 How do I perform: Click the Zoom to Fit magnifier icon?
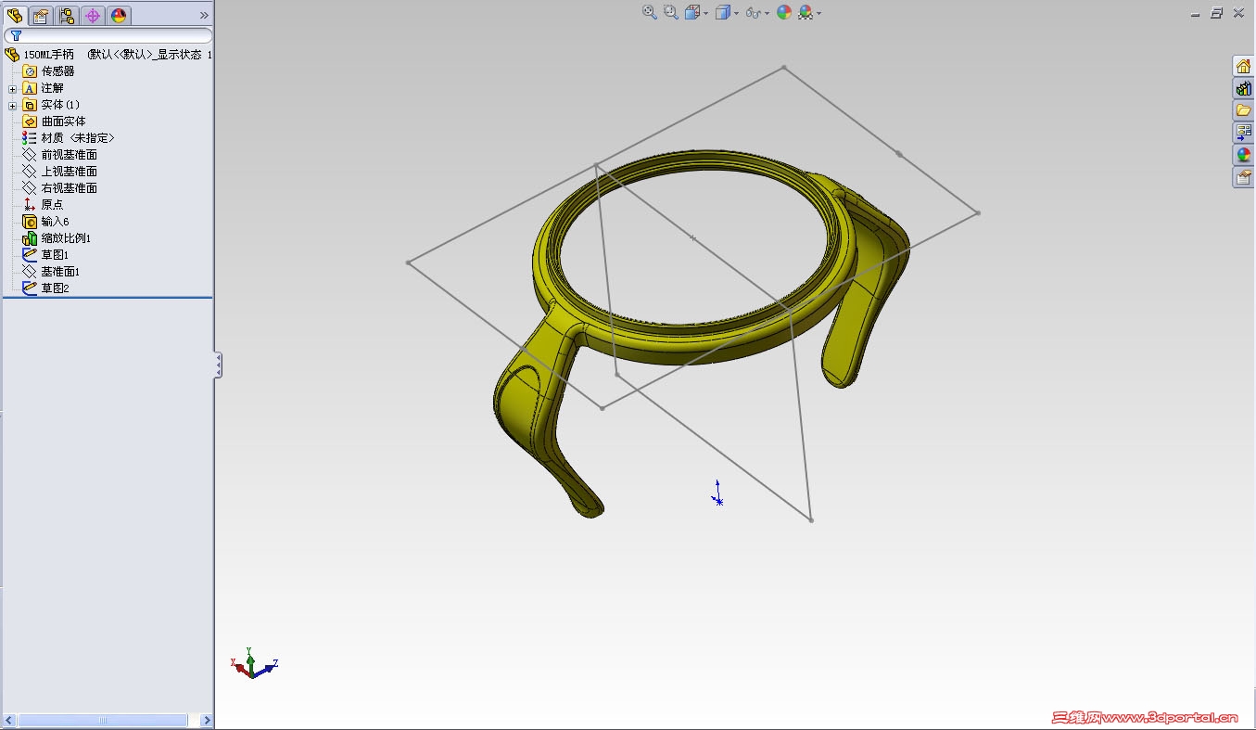[649, 12]
